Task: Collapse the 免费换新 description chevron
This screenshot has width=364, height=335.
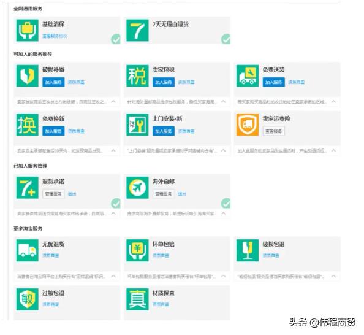Action: 113,151
